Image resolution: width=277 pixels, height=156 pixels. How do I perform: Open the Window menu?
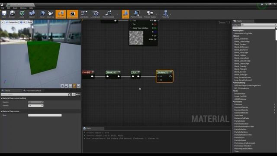23,8
